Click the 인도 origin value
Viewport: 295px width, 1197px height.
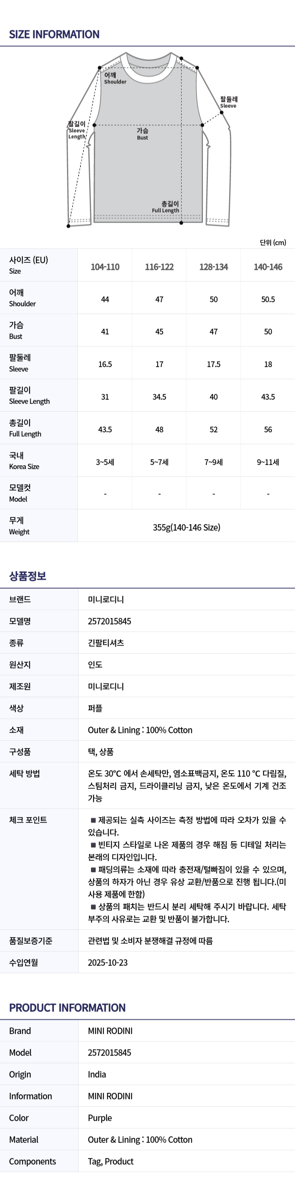pyautogui.click(x=95, y=664)
